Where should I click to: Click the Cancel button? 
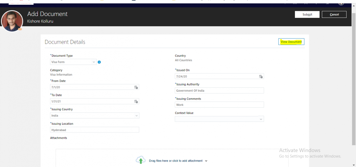(x=334, y=14)
